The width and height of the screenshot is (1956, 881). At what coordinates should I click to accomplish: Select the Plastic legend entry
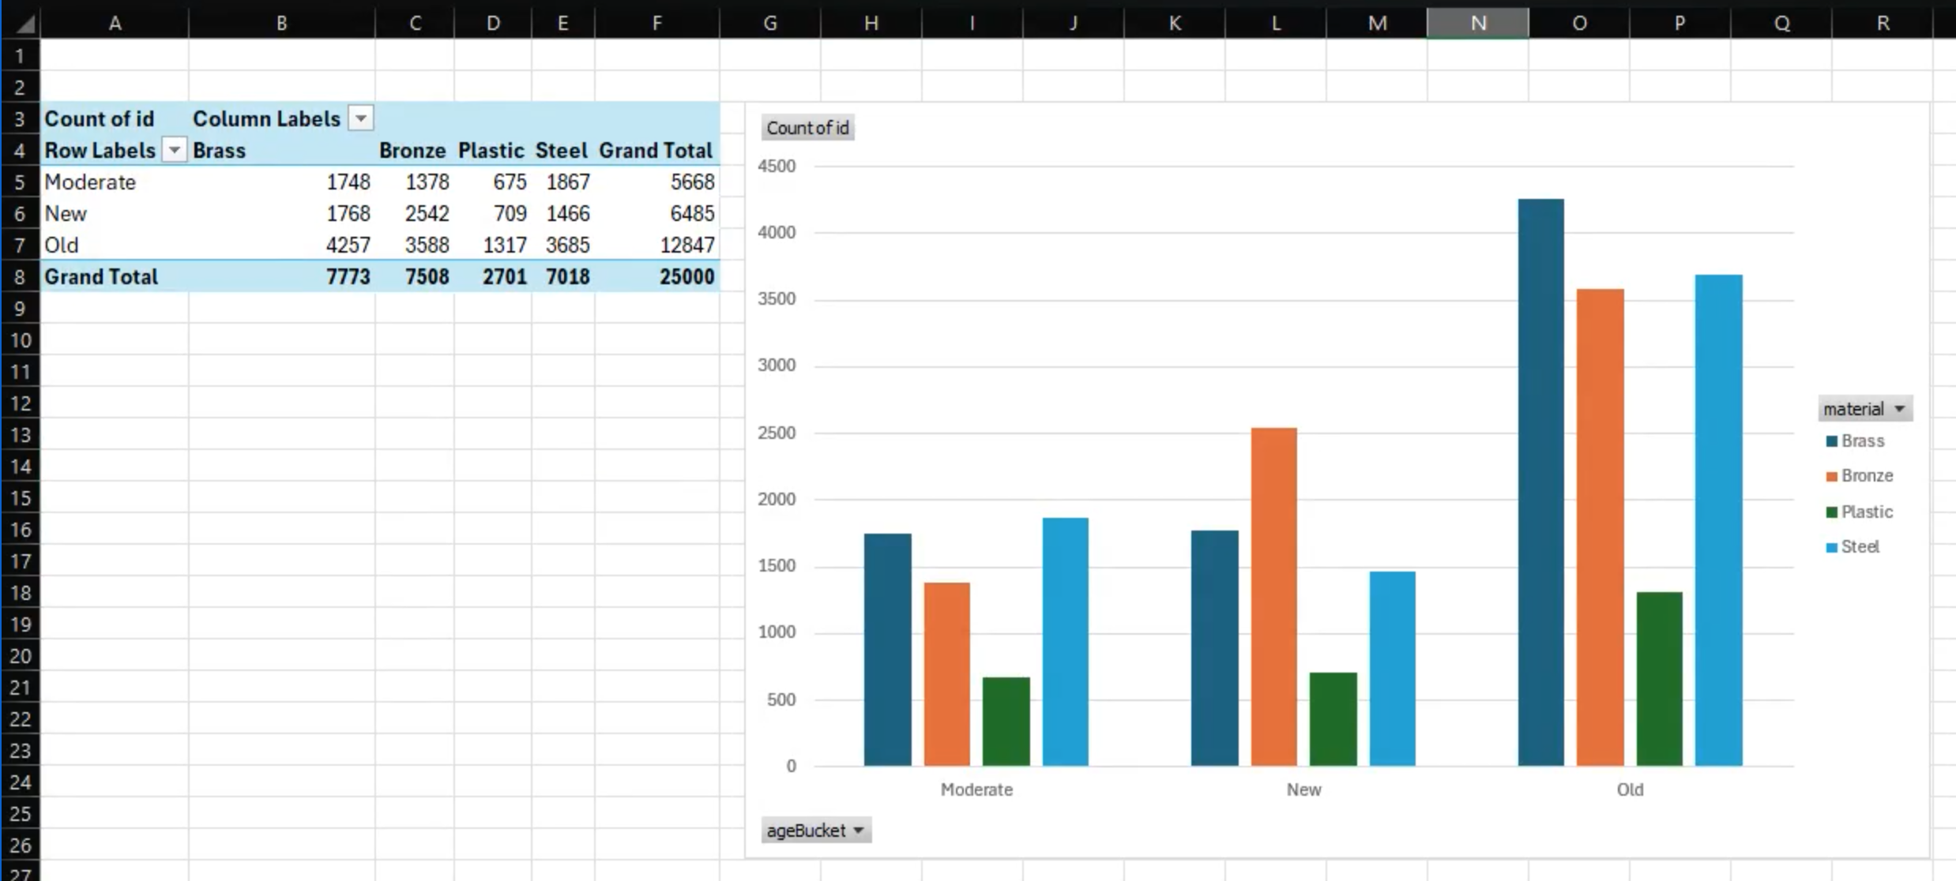tap(1860, 512)
